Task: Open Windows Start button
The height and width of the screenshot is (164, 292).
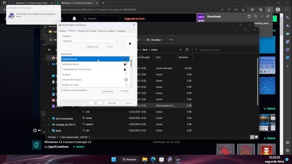Action: 114,159
